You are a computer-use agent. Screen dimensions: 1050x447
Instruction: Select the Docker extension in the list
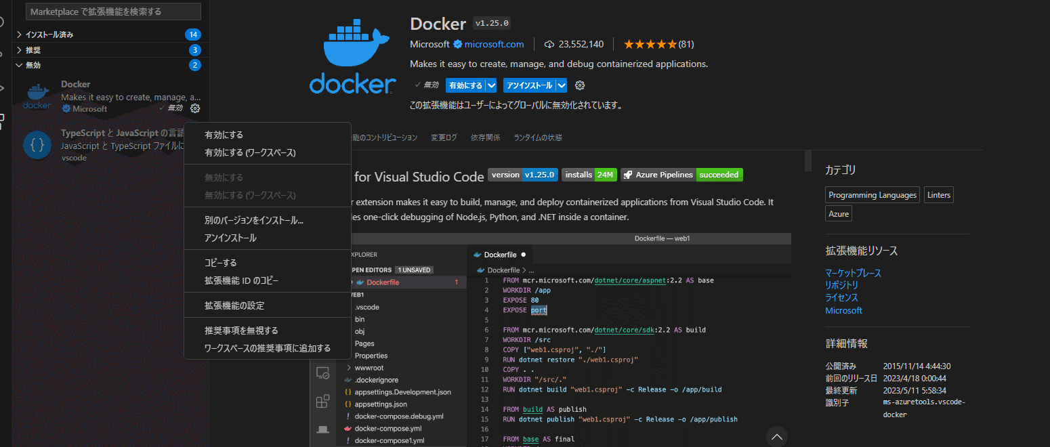click(112, 97)
